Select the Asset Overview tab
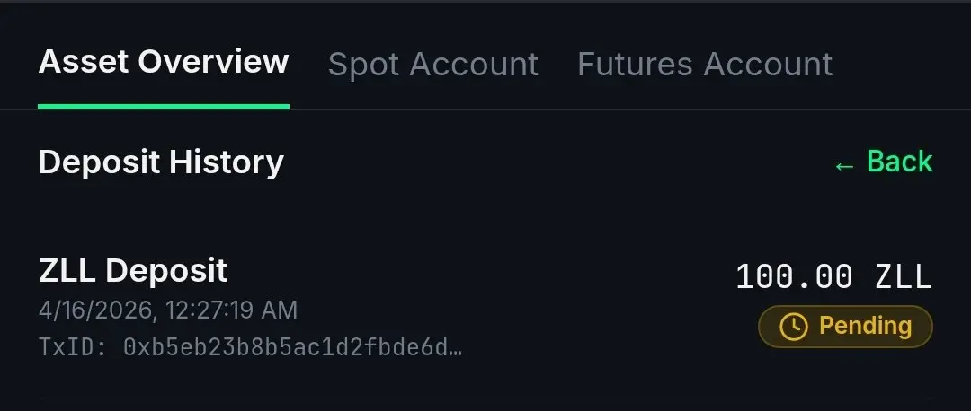The image size is (971, 411). [x=164, y=63]
